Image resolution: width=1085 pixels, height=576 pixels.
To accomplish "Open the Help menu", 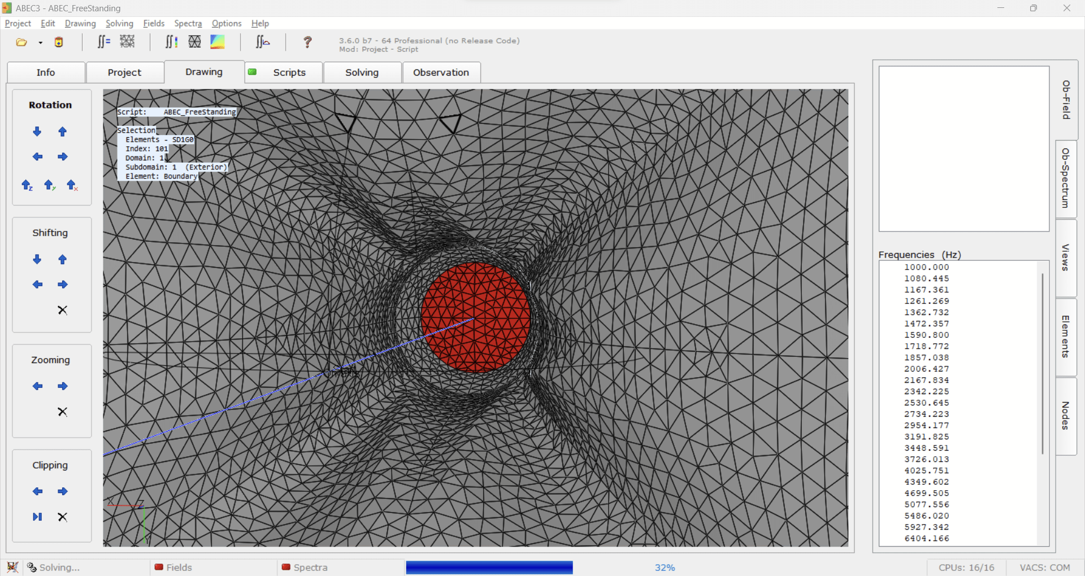I will pyautogui.click(x=260, y=23).
